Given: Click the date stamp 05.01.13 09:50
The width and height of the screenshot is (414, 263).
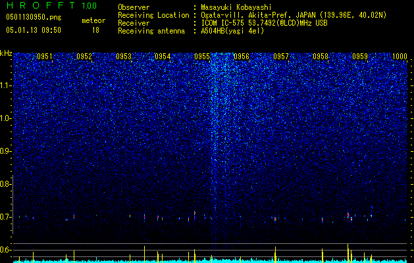Looking at the screenshot, I should click(x=34, y=30).
